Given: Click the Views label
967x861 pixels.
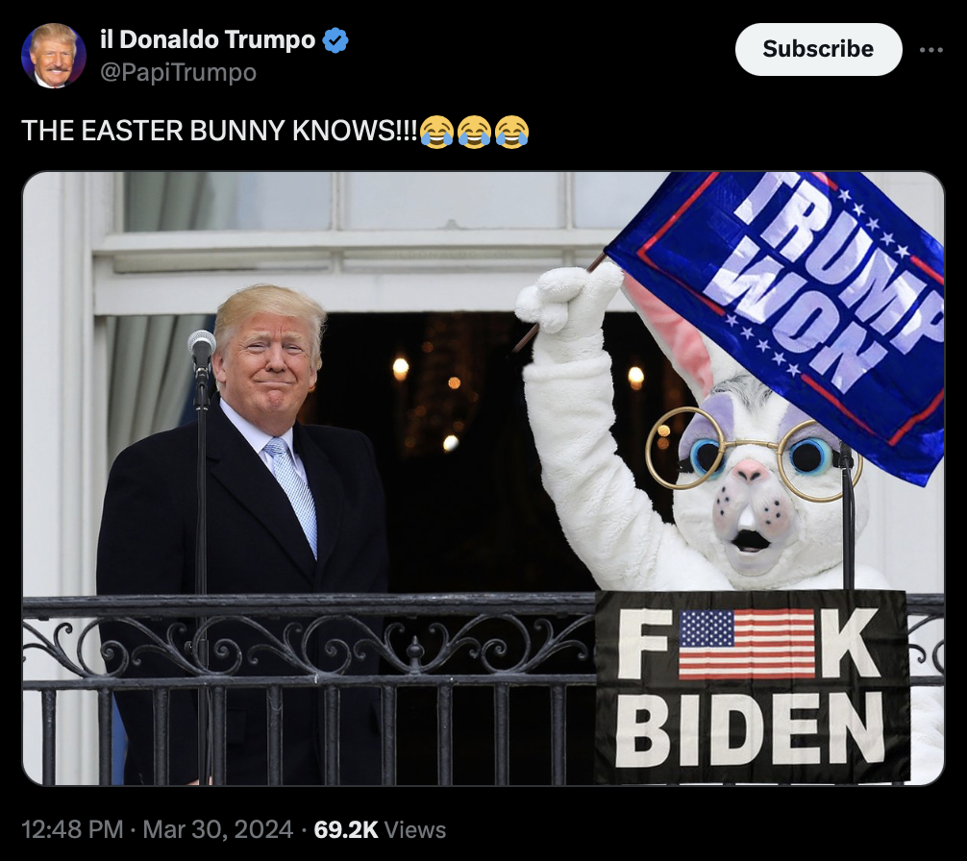Looking at the screenshot, I should click(x=415, y=829).
